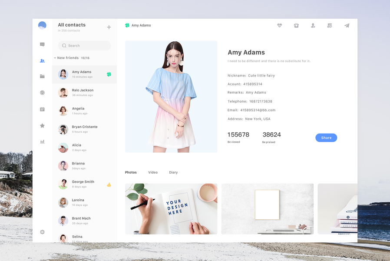Image resolution: width=390 pixels, height=261 pixels.
Task: Select Angelia in contact list
Action: point(84,111)
